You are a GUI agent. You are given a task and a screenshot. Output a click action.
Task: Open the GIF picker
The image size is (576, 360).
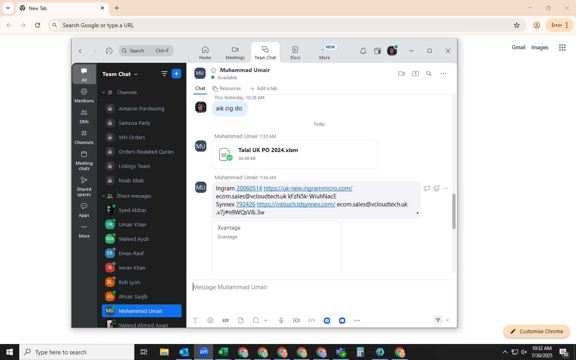coord(226,320)
